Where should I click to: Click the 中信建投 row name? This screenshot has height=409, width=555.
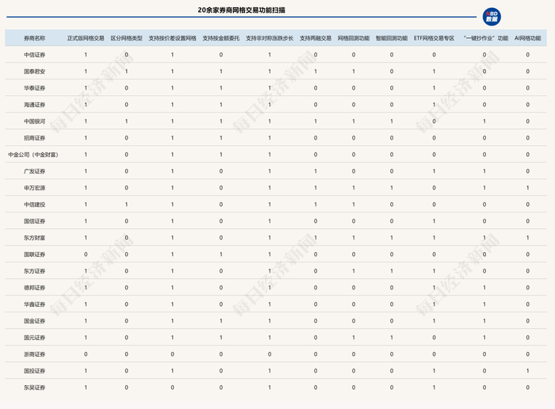click(x=34, y=204)
